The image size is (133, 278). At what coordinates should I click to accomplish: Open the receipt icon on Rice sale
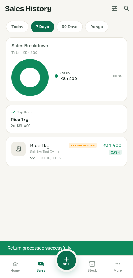19,149
